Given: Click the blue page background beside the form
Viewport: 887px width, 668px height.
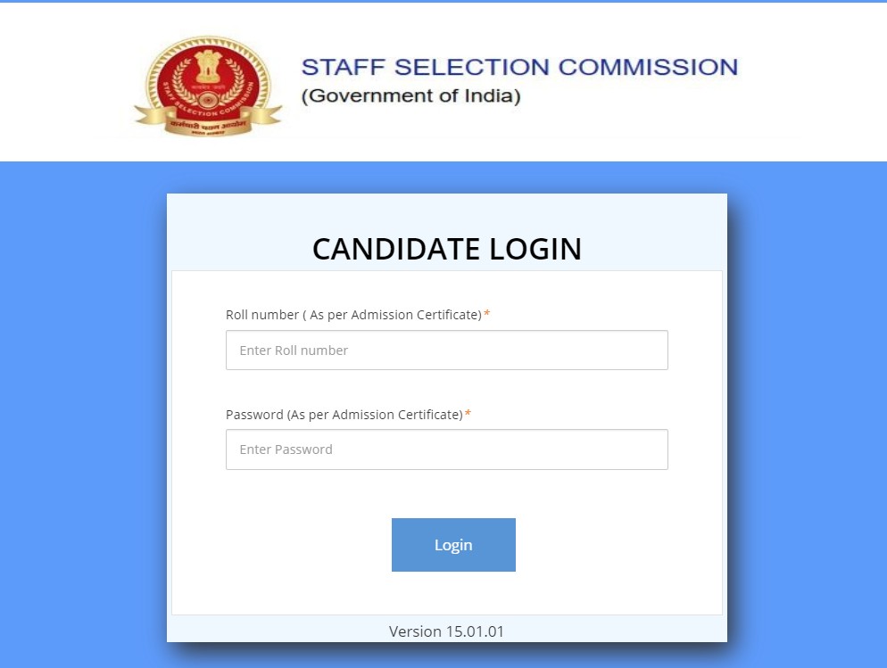Looking at the screenshot, I should coord(80,401).
